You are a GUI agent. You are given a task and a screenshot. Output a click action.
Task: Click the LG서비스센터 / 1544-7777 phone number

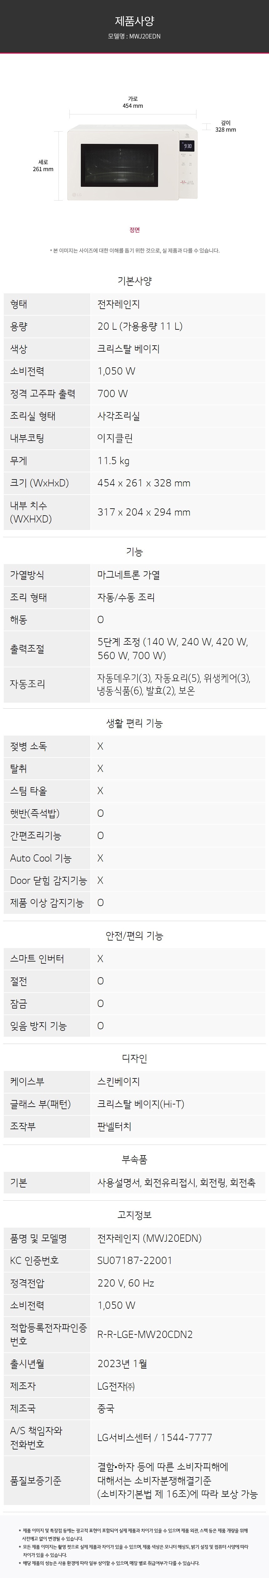(x=155, y=1437)
